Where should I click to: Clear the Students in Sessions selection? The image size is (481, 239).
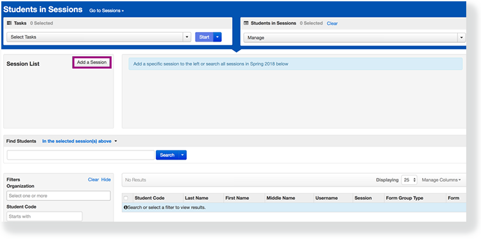[332, 23]
